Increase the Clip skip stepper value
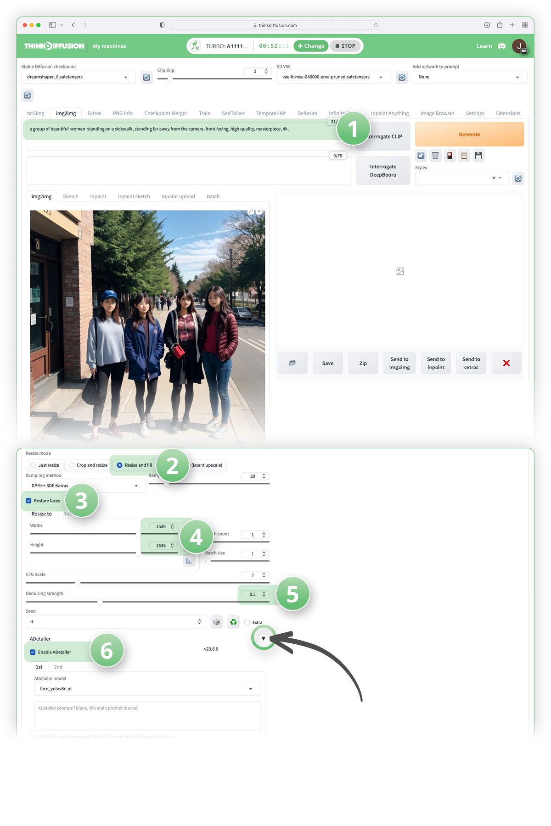 click(266, 70)
